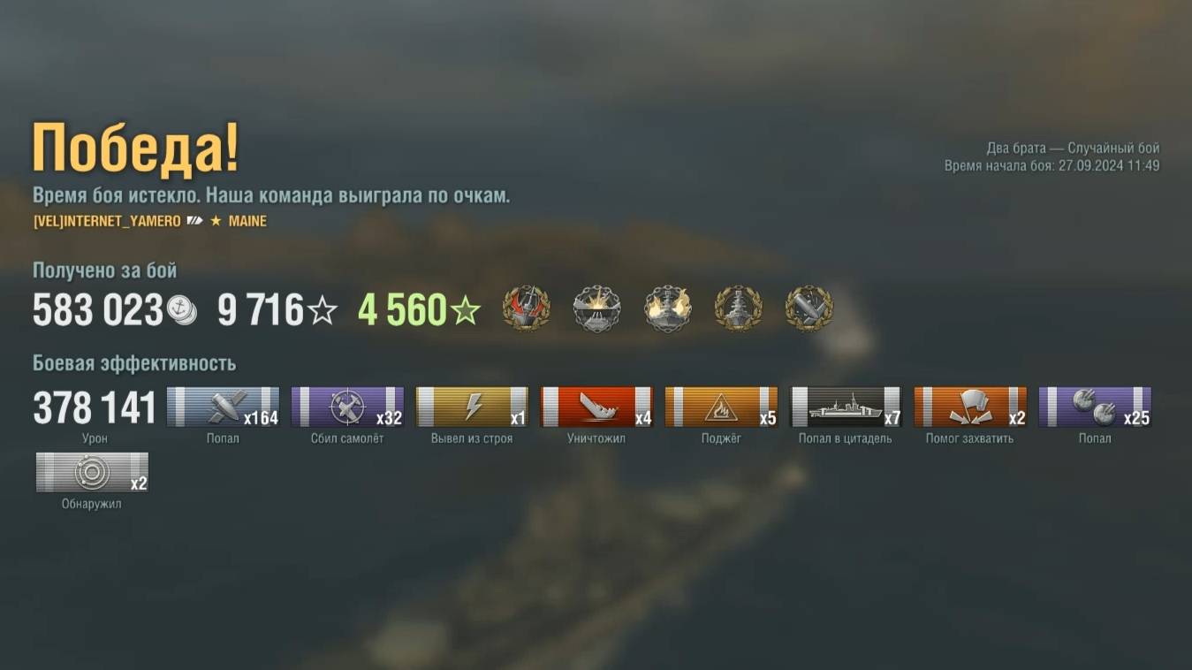
Task: Click the red destroyed ships ribbon x4
Action: pos(596,407)
